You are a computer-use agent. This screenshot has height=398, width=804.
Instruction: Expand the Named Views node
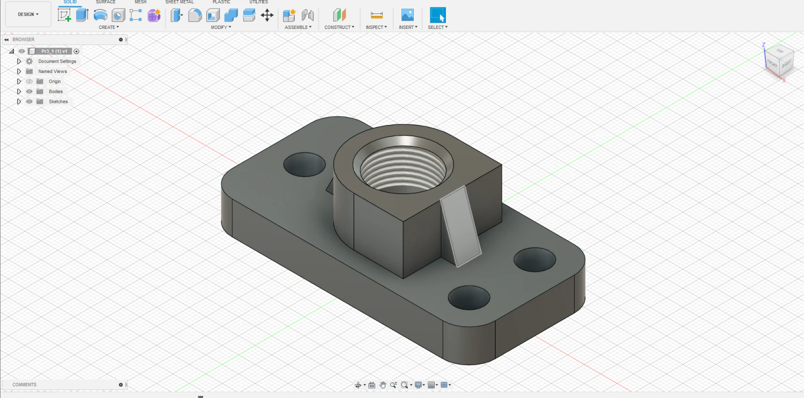19,71
